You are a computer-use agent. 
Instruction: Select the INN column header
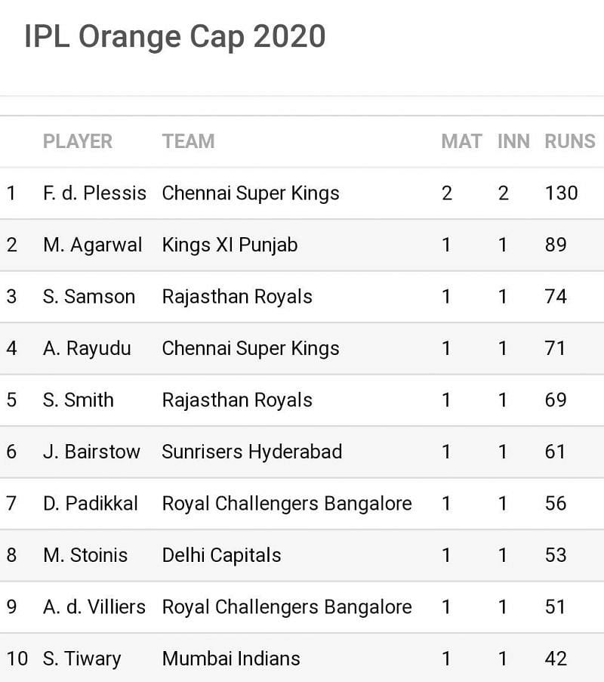pos(513,141)
